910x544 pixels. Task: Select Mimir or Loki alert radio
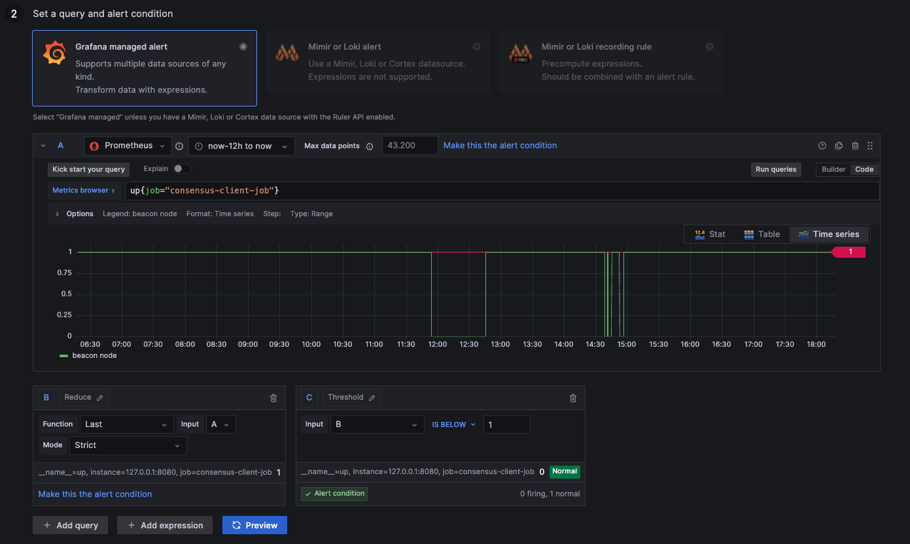(476, 46)
